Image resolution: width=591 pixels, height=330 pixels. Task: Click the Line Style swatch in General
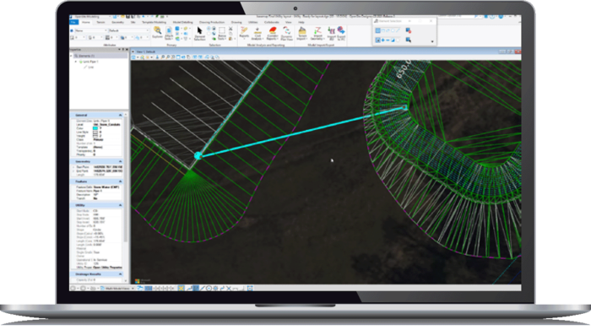(95, 133)
